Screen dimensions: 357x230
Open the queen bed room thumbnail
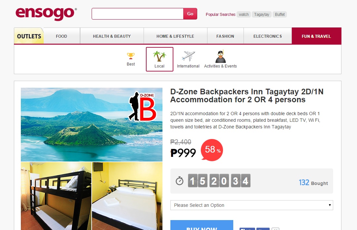[127, 196]
